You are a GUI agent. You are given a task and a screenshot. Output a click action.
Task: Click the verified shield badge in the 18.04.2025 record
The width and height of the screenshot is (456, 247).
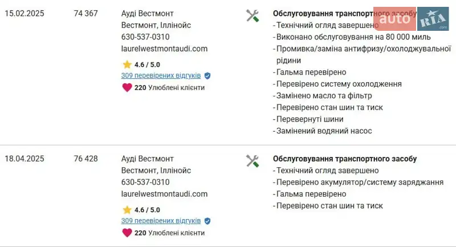click(207, 221)
